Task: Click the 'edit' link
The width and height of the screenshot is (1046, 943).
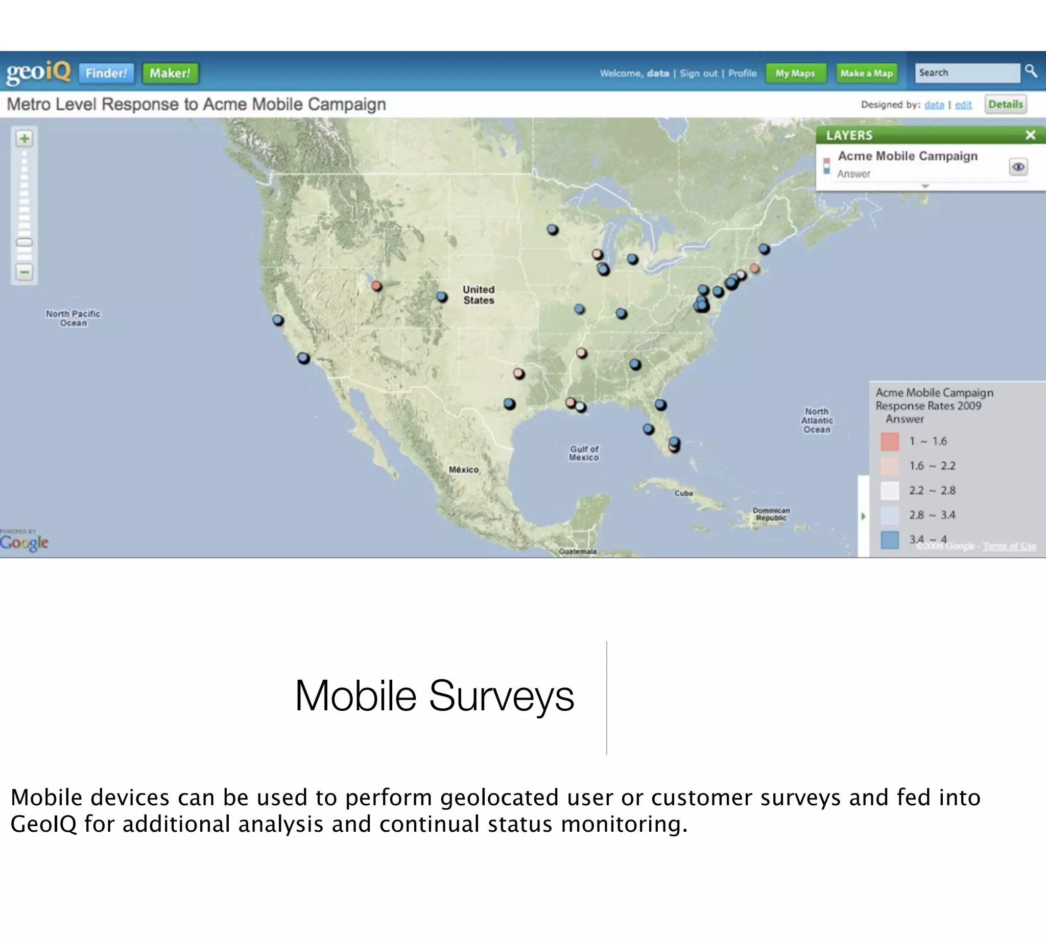Action: (x=963, y=105)
